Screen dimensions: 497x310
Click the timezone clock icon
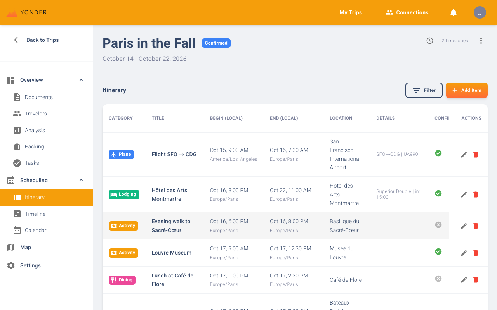(x=430, y=40)
